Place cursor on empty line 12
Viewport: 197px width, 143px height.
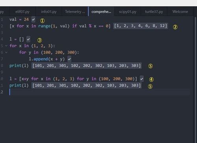(x=100, y=92)
